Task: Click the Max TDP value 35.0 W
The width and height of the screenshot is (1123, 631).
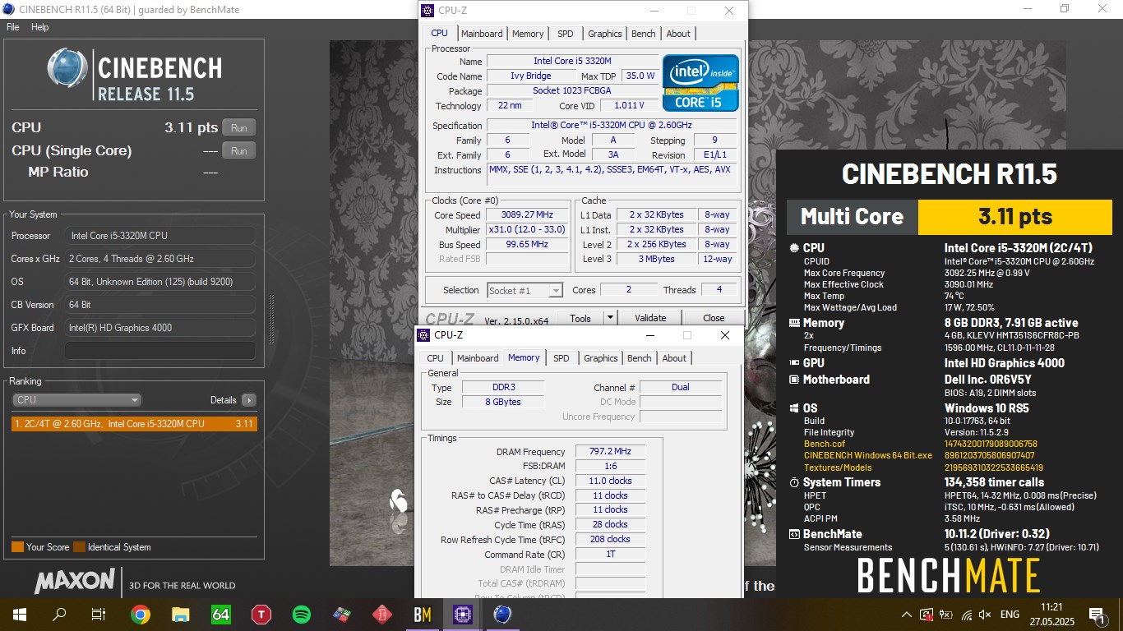Action: click(640, 76)
